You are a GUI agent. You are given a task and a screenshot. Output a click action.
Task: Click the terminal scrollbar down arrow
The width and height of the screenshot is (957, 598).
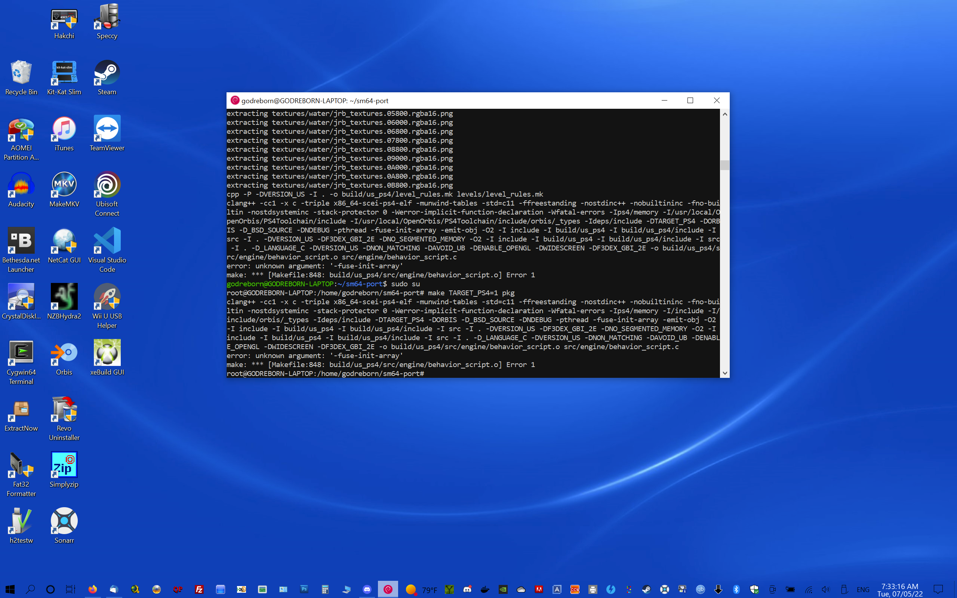click(725, 373)
